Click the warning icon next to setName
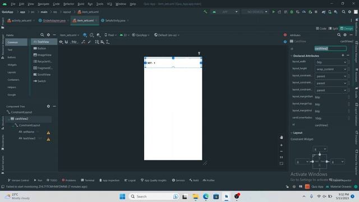Screen dimensions: 359x202 [x=48, y=132]
